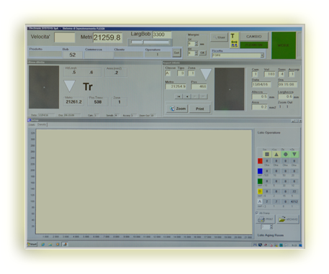Step to previous defect record arrow

pyautogui.click(x=187, y=96)
